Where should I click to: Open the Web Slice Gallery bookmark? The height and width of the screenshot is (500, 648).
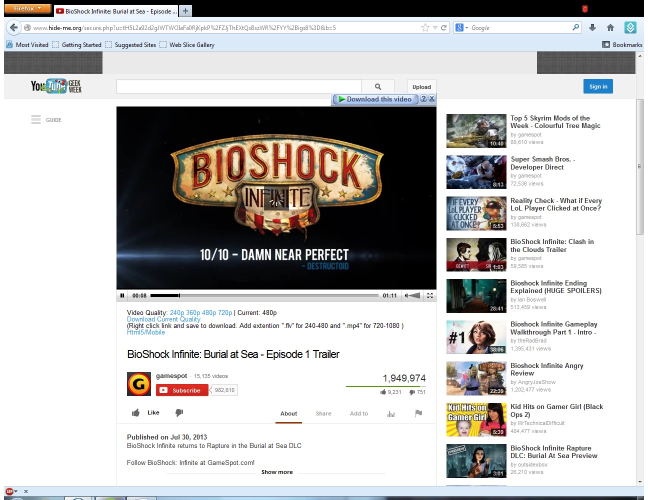pos(187,44)
